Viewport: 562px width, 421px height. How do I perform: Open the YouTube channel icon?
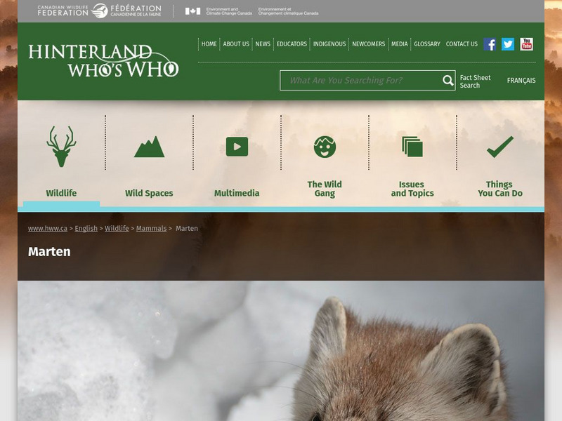click(x=526, y=44)
